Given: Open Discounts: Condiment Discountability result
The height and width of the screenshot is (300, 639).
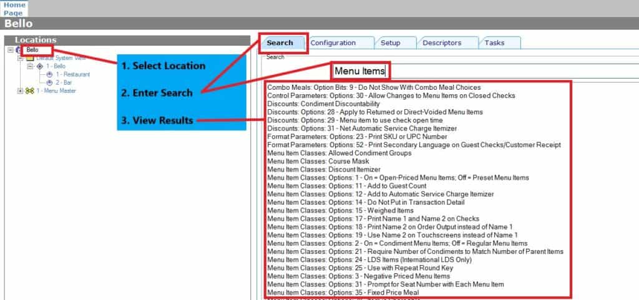Looking at the screenshot, I should (x=323, y=104).
